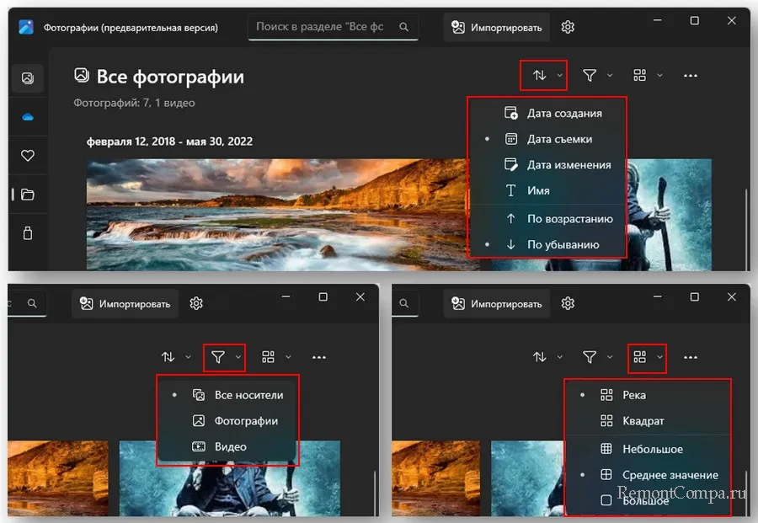Click the highlighted filter funnel button above "Все носители"
Screen dimensions: 758x523
point(224,357)
